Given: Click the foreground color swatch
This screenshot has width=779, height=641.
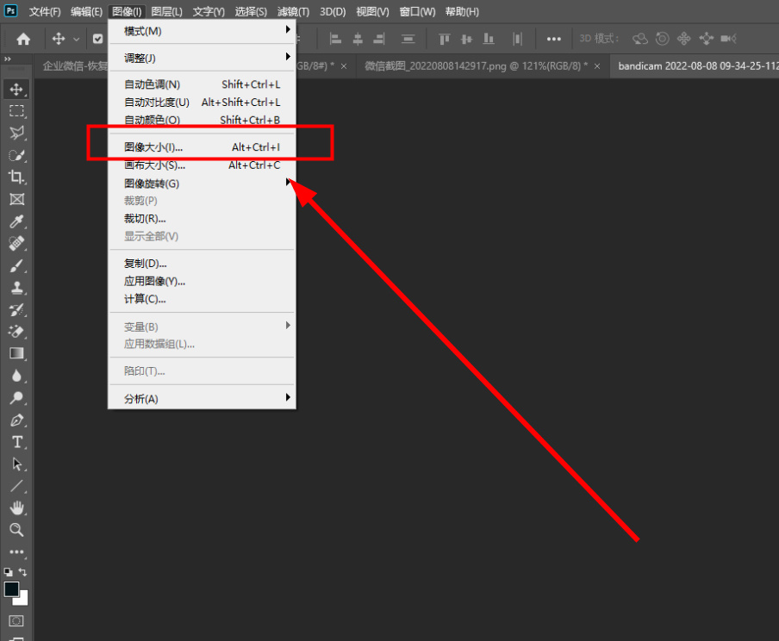Looking at the screenshot, I should (x=11, y=589).
